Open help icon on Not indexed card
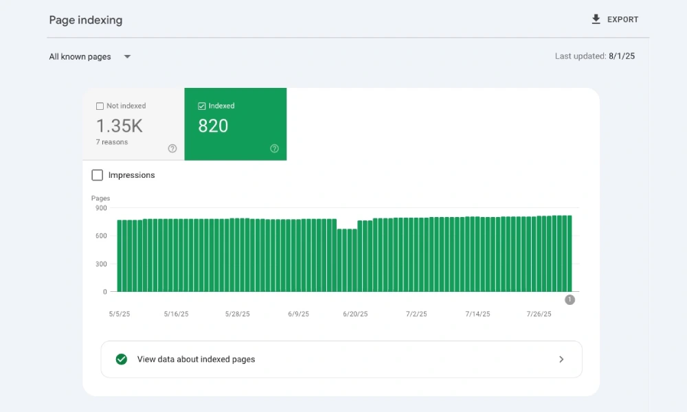Screen dimensions: 687x412 click(x=172, y=148)
